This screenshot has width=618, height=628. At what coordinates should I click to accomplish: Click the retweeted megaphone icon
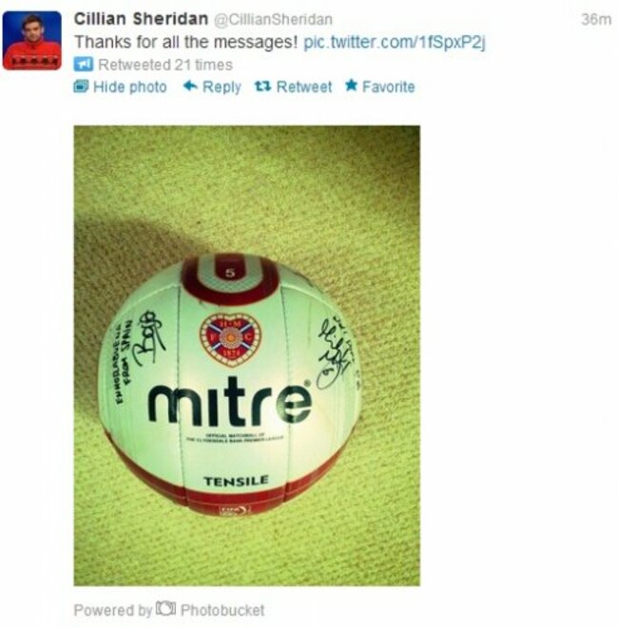tap(84, 64)
